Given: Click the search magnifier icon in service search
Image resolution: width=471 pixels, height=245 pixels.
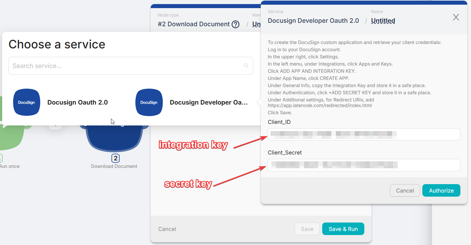Looking at the screenshot, I should (246, 66).
